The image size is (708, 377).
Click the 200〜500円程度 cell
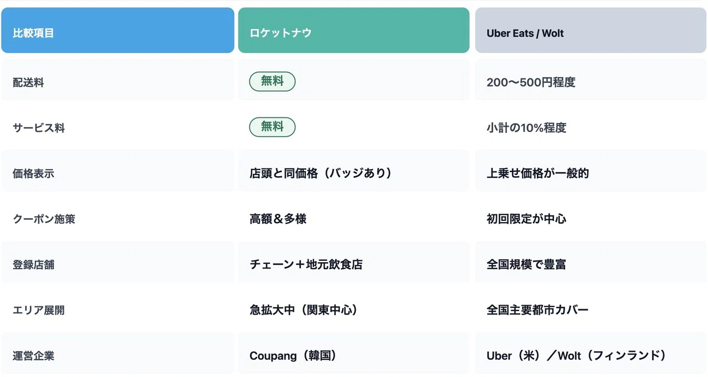[591, 82]
